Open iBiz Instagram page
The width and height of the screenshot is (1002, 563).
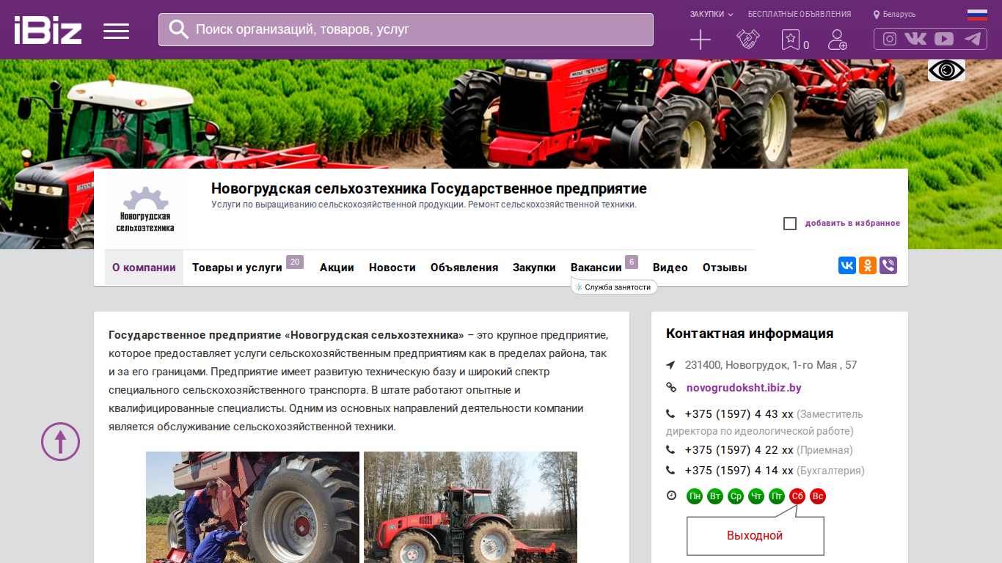[x=890, y=39]
